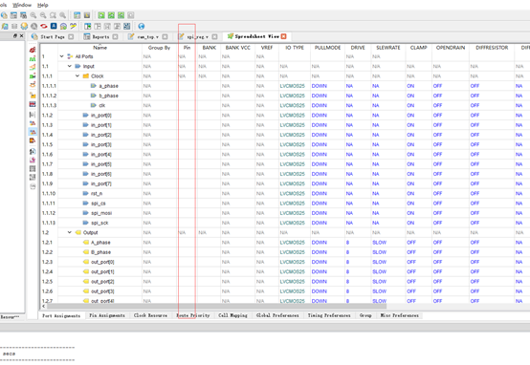This screenshot has width=530, height=365.
Task: Close the spi_reg tab
Action: tap(214, 37)
